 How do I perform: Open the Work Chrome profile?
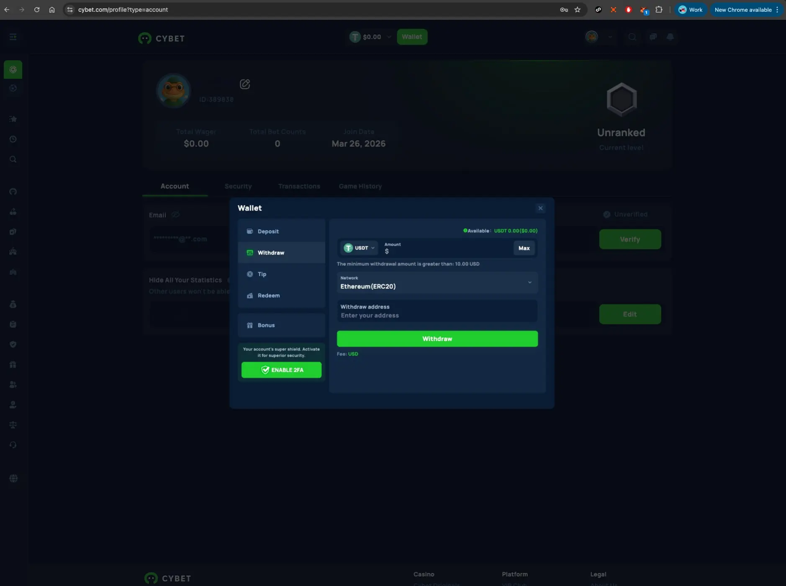pyautogui.click(x=691, y=10)
